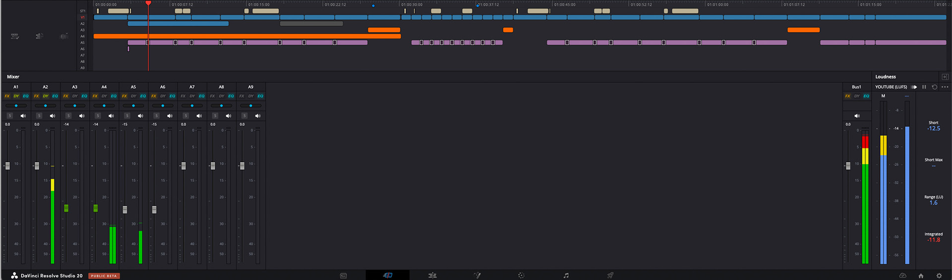The width and height of the screenshot is (952, 280).
Task: Open the YOUTUBE (LUFS) loudness standard selector
Action: [891, 87]
